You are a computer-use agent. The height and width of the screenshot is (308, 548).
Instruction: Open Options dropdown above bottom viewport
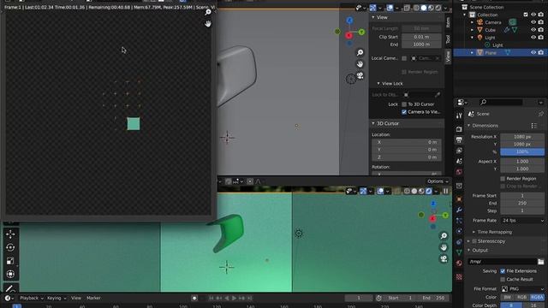point(438,181)
